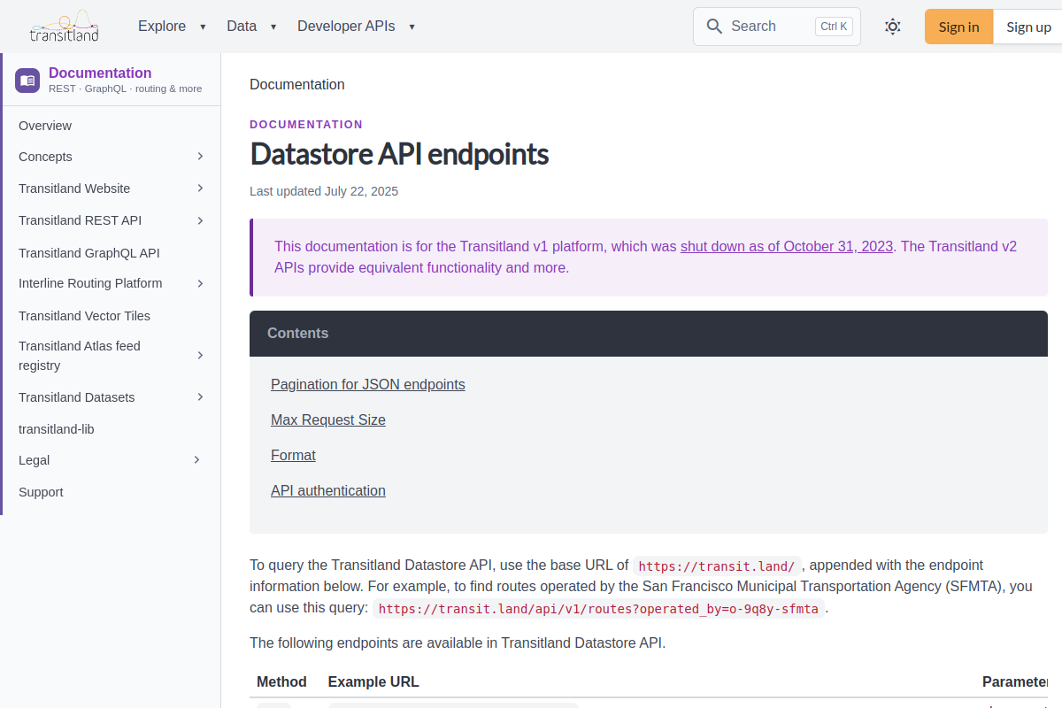Click the https://transit.land/ base URL code
Viewport: 1062px width, 708px height.
point(717,566)
